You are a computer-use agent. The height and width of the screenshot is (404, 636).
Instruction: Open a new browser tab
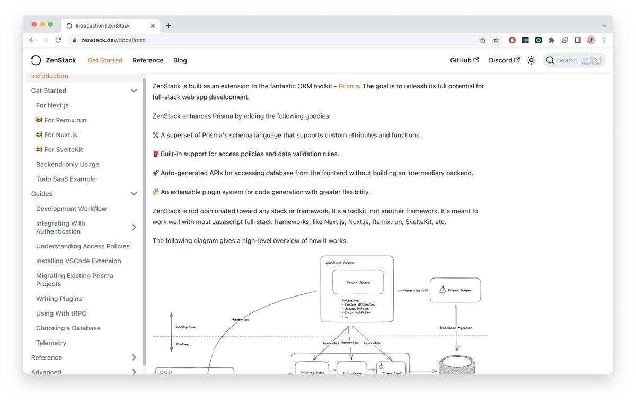click(x=169, y=25)
